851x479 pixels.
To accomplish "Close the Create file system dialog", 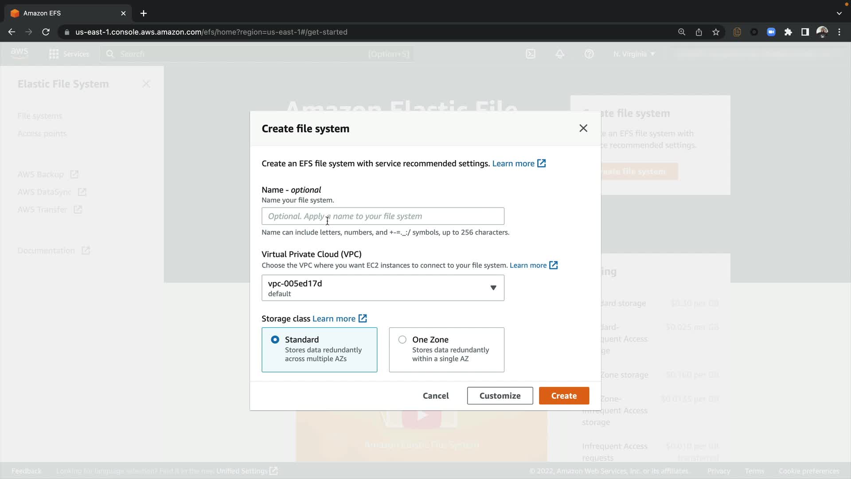I will 583,128.
